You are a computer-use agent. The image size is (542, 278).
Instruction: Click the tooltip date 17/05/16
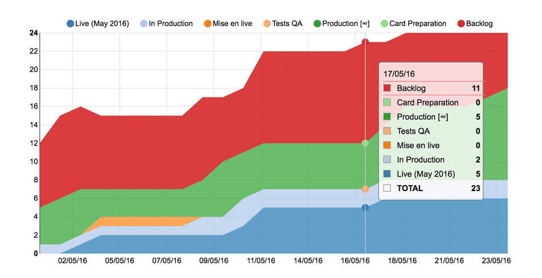(399, 74)
